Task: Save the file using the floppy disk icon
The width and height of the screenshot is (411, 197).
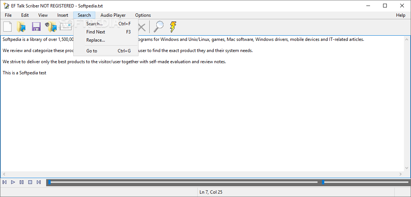Action: [36, 27]
